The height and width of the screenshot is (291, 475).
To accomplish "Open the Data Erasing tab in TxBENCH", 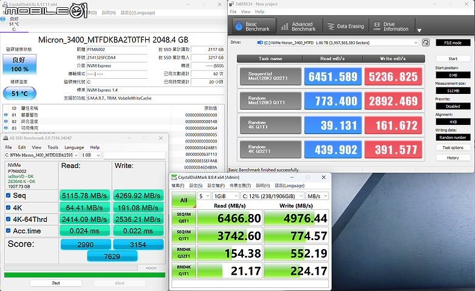I will tap(346, 26).
